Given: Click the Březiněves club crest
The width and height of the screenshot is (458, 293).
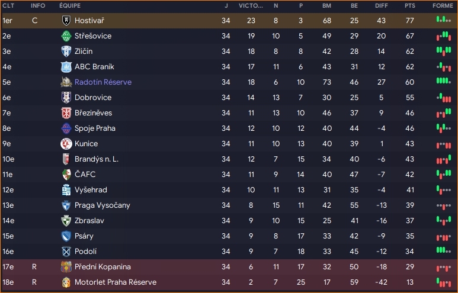Looking at the screenshot, I should pos(66,113).
